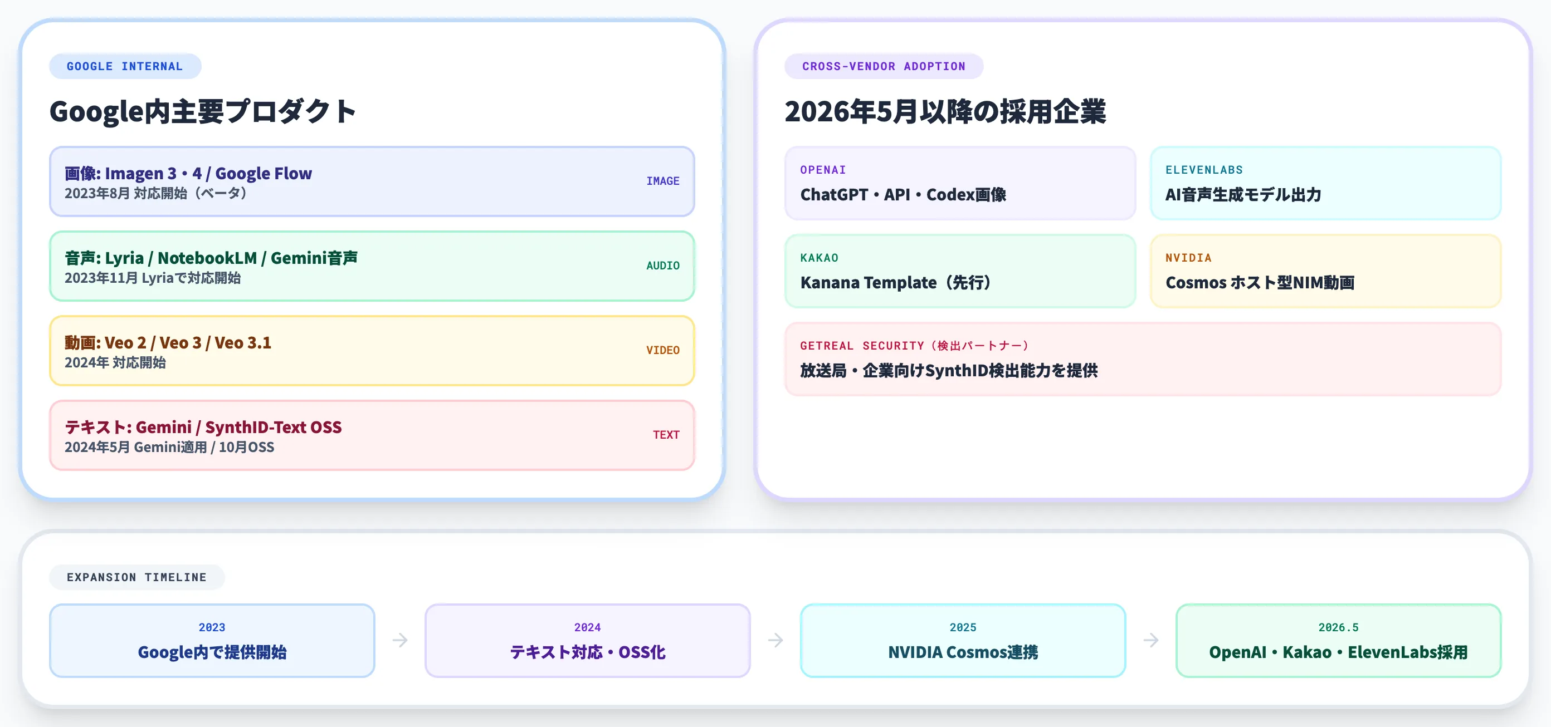
Task: Click the EXPANSION TIMELINE badge
Action: (136, 577)
